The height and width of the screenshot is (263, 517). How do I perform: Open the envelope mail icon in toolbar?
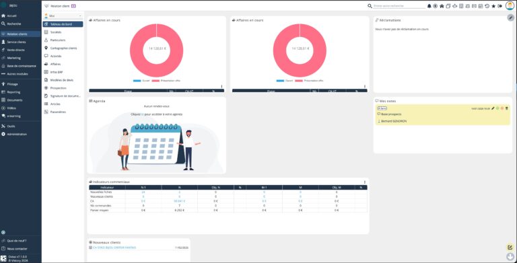[474, 6]
